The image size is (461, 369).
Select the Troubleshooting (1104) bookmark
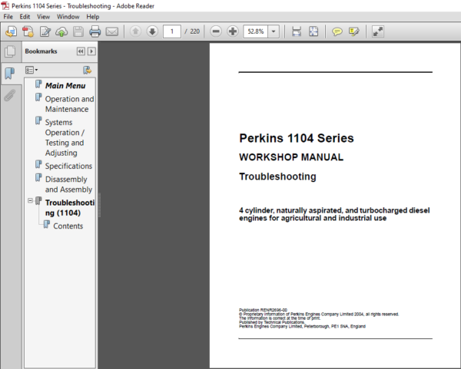point(70,208)
